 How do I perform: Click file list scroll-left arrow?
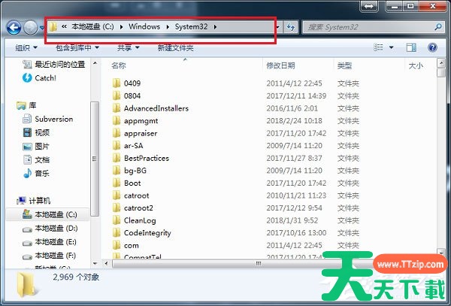[x=106, y=263]
